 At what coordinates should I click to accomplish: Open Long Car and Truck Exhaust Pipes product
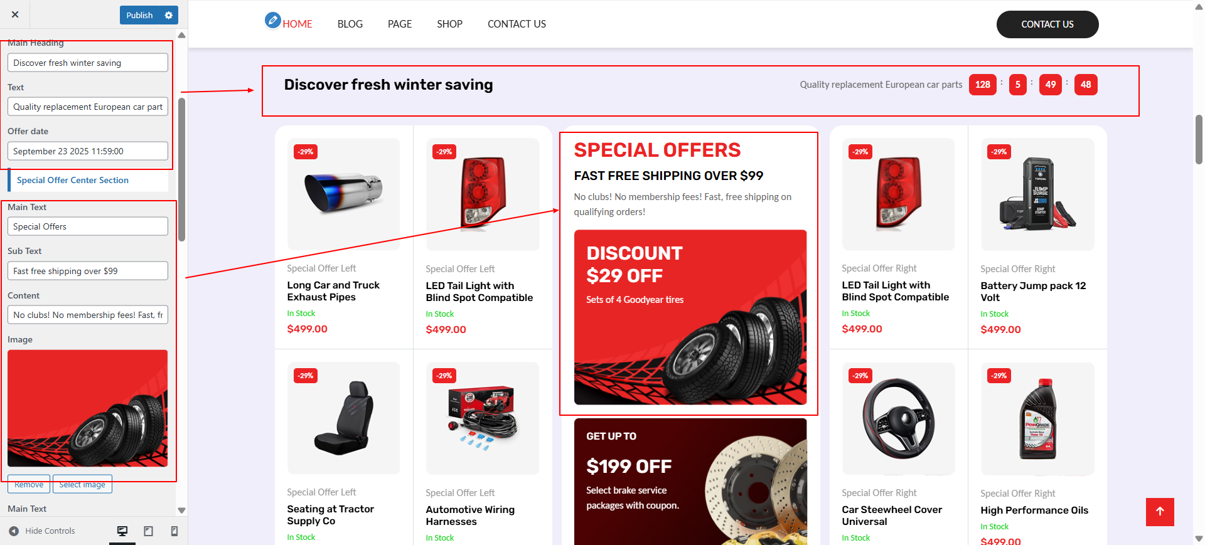333,291
